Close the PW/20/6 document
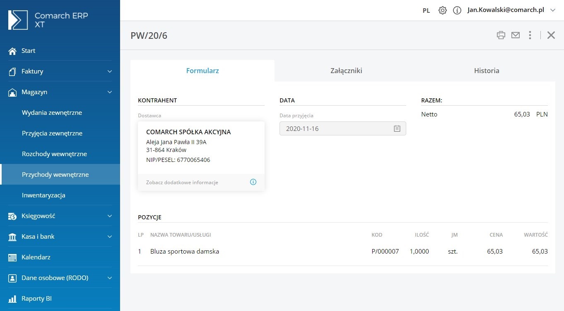Screen dimensions: 564x311 551,35
